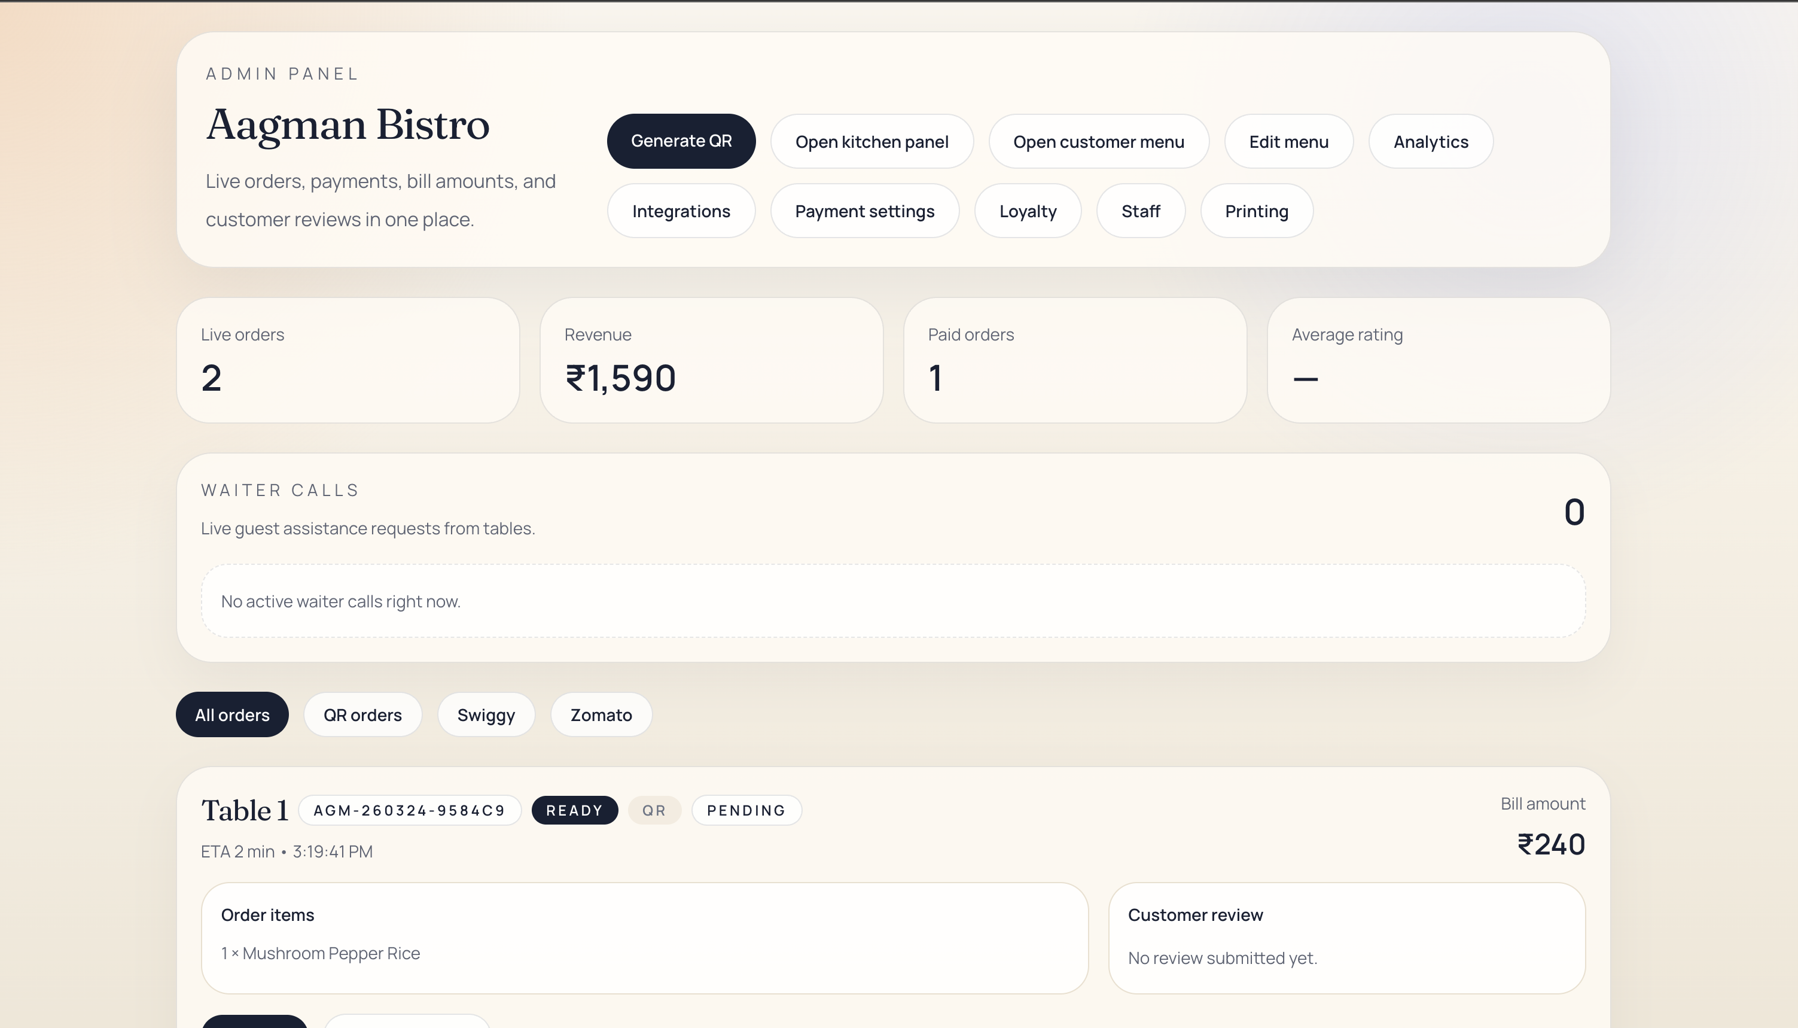Open customer menu link

click(1098, 142)
